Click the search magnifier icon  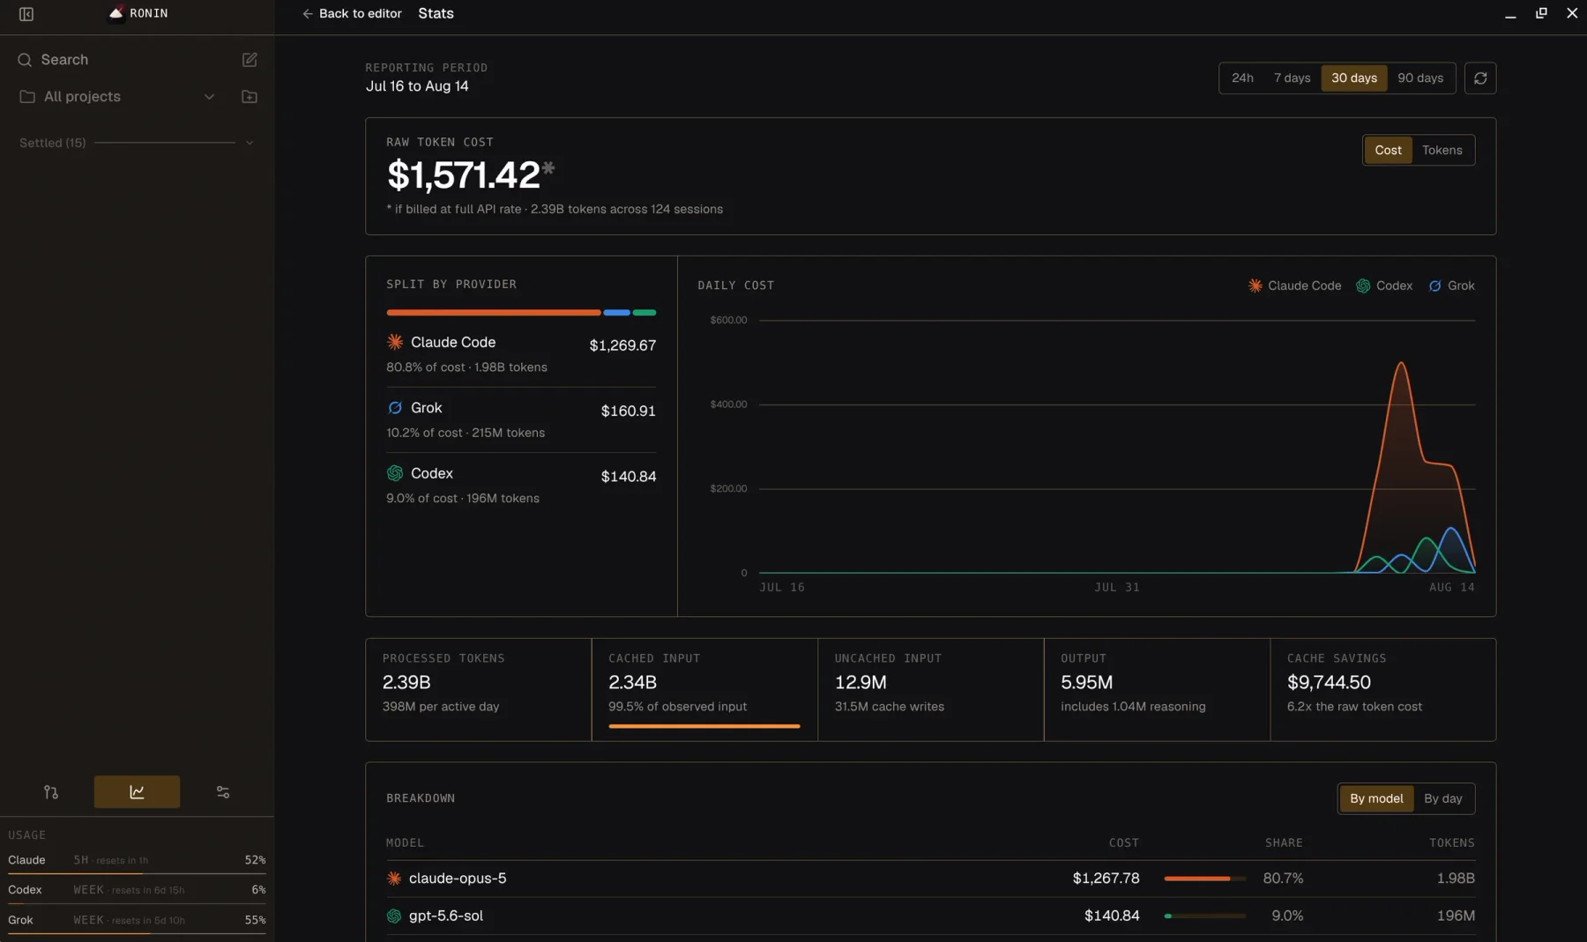25,60
